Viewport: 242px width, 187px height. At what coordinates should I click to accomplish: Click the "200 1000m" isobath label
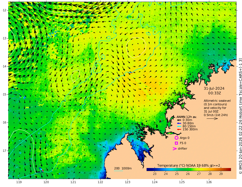coord(123,168)
